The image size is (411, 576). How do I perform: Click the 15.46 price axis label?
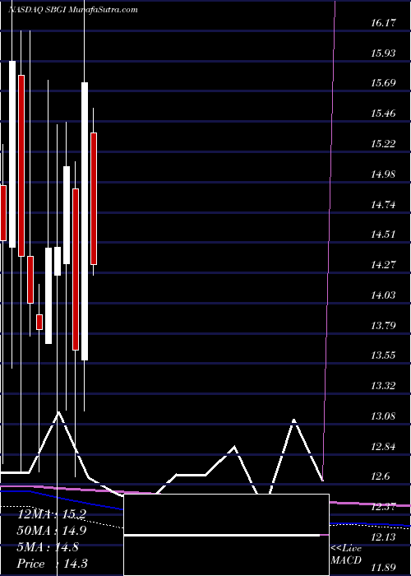(383, 114)
